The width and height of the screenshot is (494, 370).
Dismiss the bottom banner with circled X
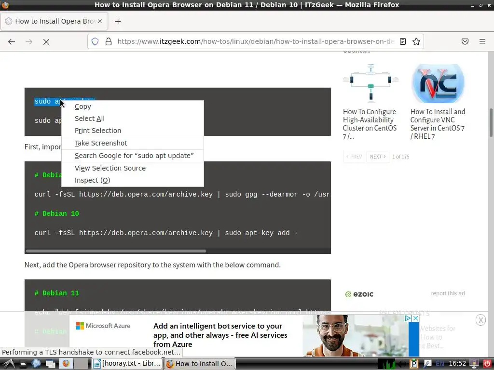480,320
